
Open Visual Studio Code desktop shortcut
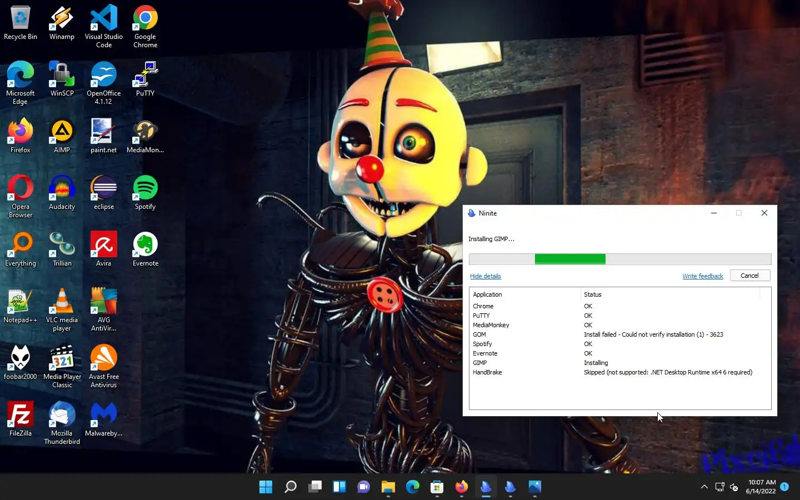[104, 27]
